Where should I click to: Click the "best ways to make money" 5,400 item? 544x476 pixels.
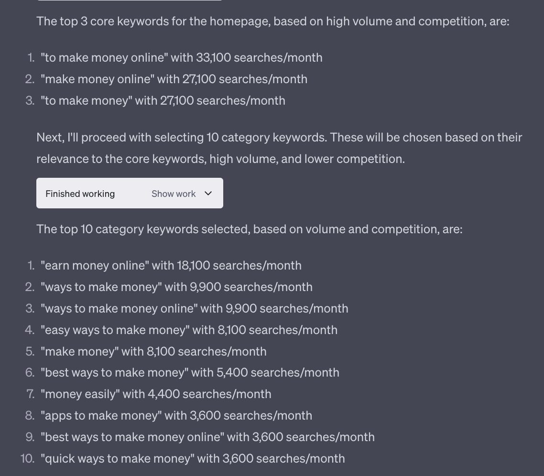pyautogui.click(x=190, y=372)
